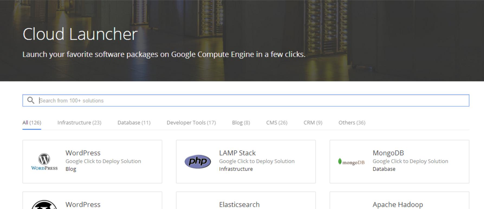This screenshot has height=209, width=484.
Task: Click the partially visible black WordPress logo
Action: click(44, 205)
